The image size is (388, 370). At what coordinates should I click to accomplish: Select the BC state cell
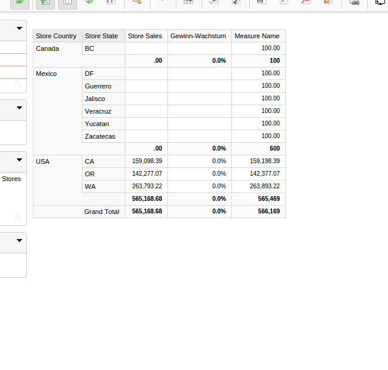(103, 48)
